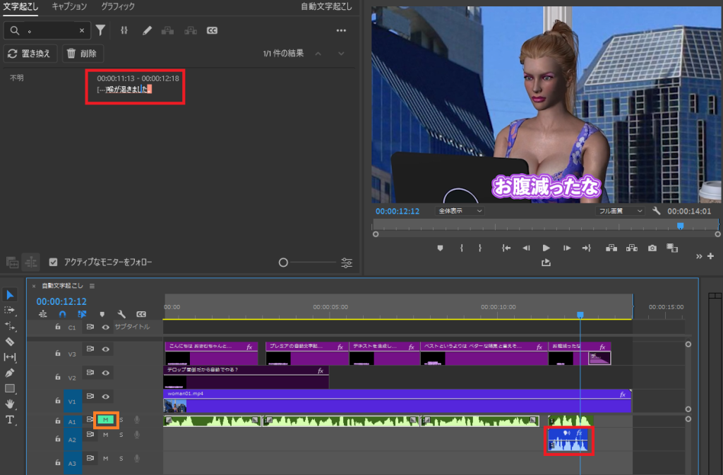Viewport: 723px width, 475px height.
Task: Unmute audio track A1
Action: click(106, 420)
